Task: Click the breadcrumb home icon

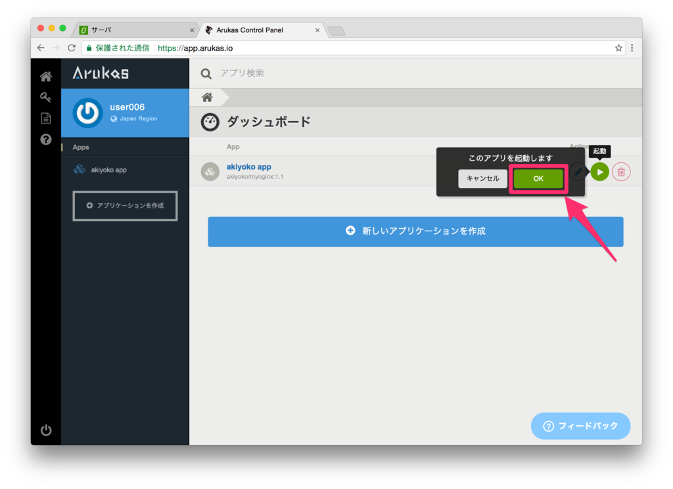Action: (207, 97)
